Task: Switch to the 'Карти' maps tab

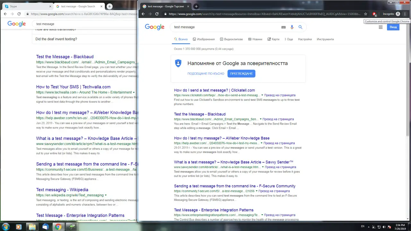Action: tap(273, 39)
